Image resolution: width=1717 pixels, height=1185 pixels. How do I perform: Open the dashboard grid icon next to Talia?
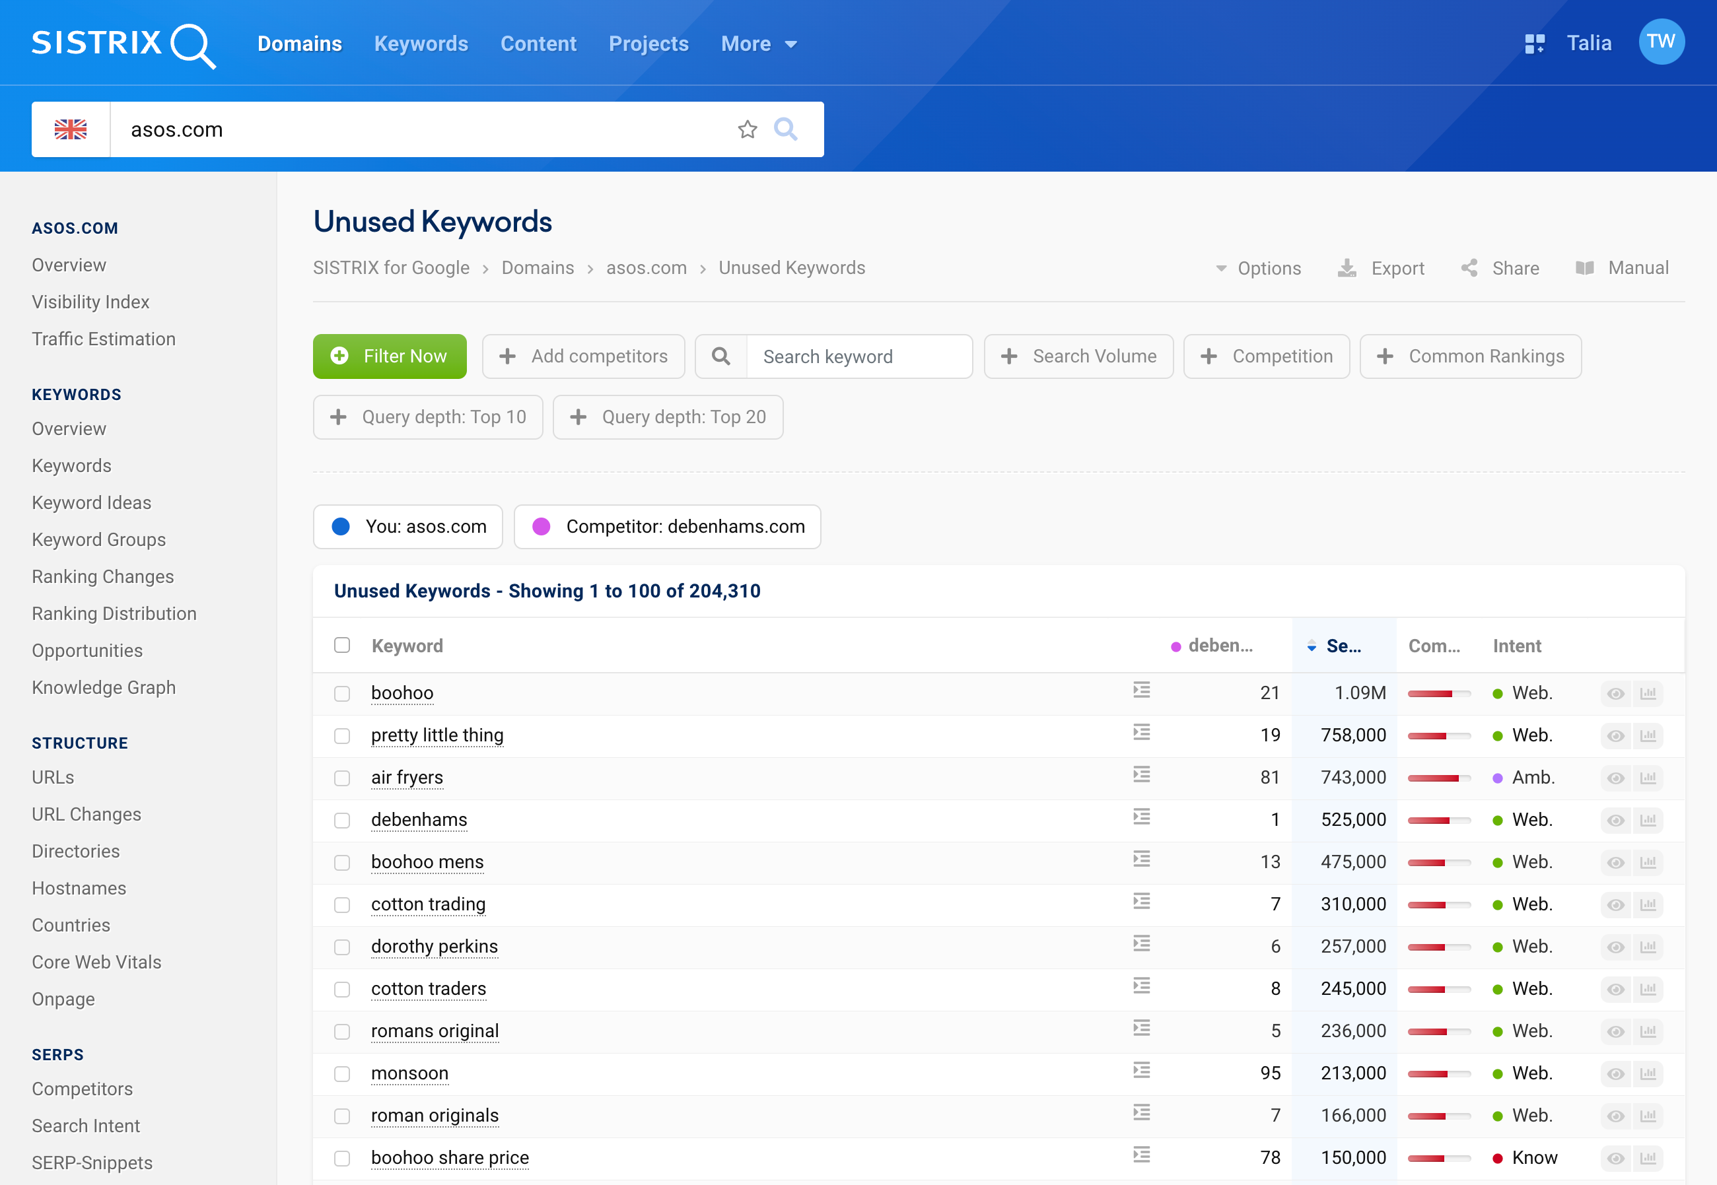(x=1534, y=44)
